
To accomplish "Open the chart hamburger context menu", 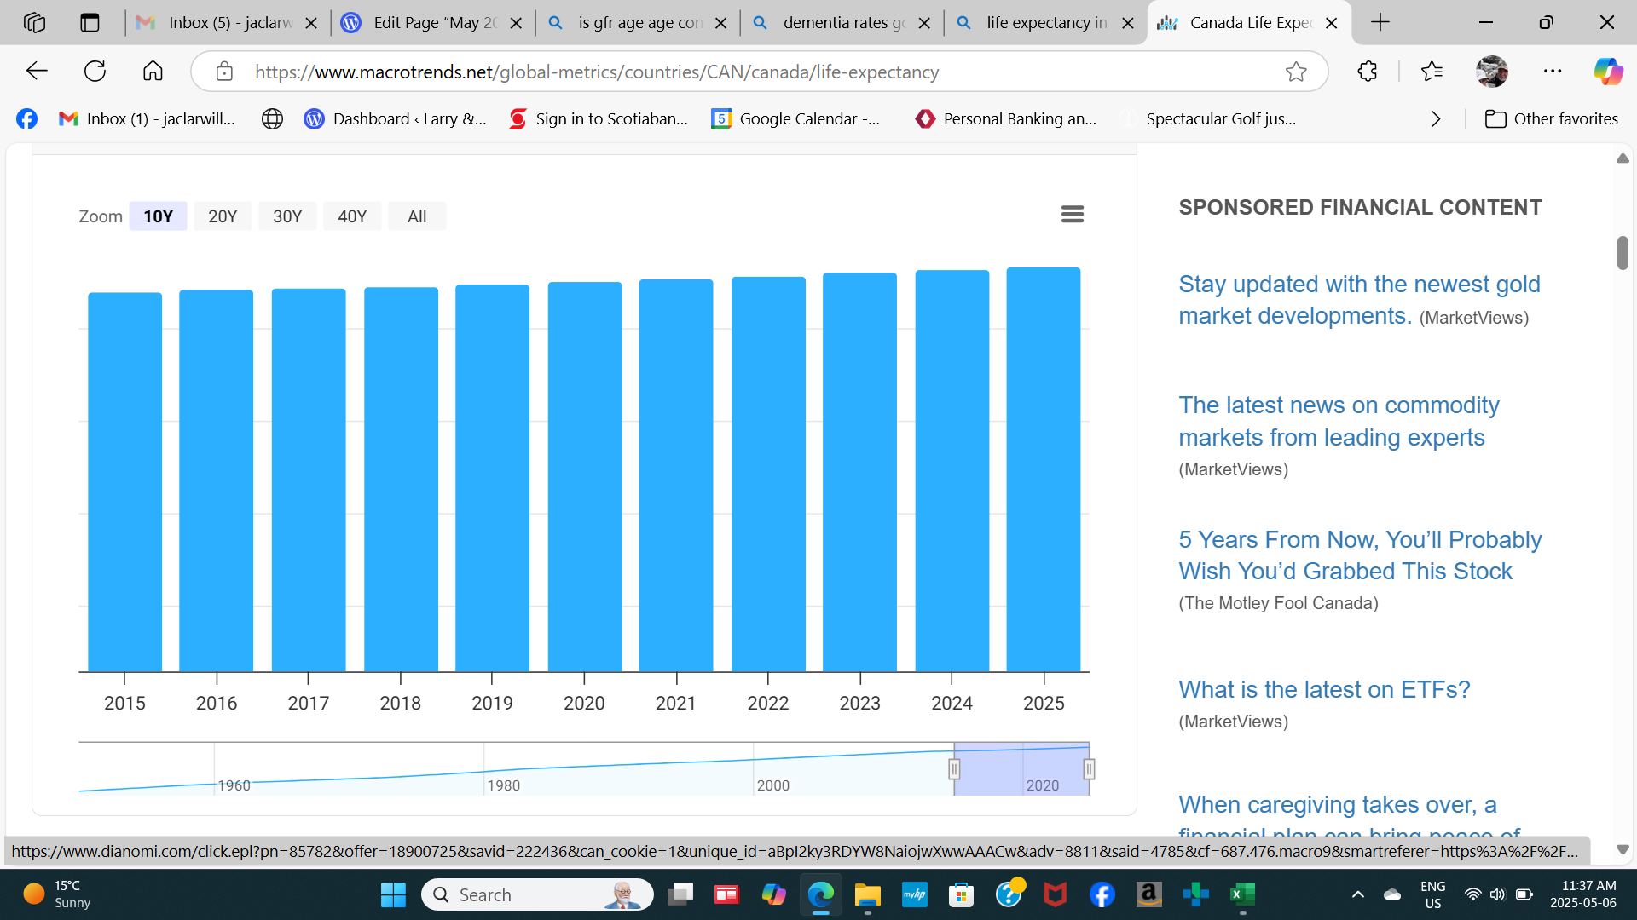I will click(x=1072, y=215).
